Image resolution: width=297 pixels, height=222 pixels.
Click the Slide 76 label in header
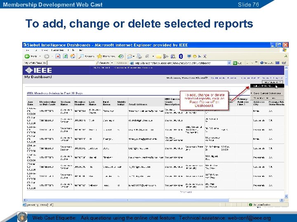(248, 5)
